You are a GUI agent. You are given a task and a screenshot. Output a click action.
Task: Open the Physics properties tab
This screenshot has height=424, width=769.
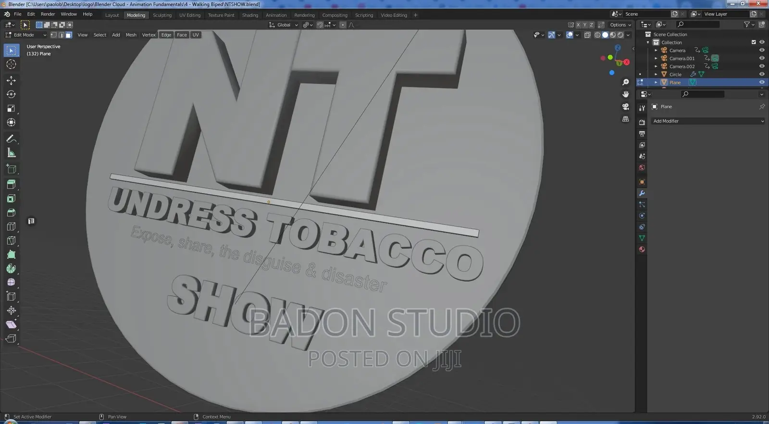(x=642, y=216)
